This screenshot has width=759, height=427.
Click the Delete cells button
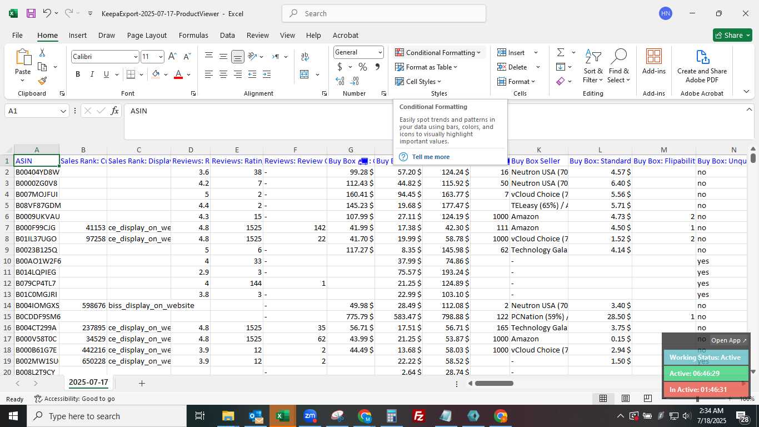[512, 67]
